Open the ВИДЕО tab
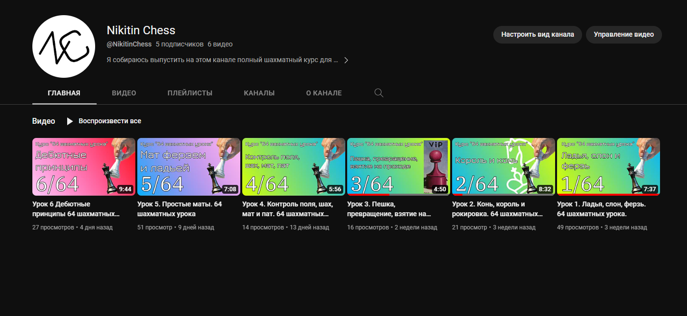Screen dimensions: 687x316 coord(124,93)
